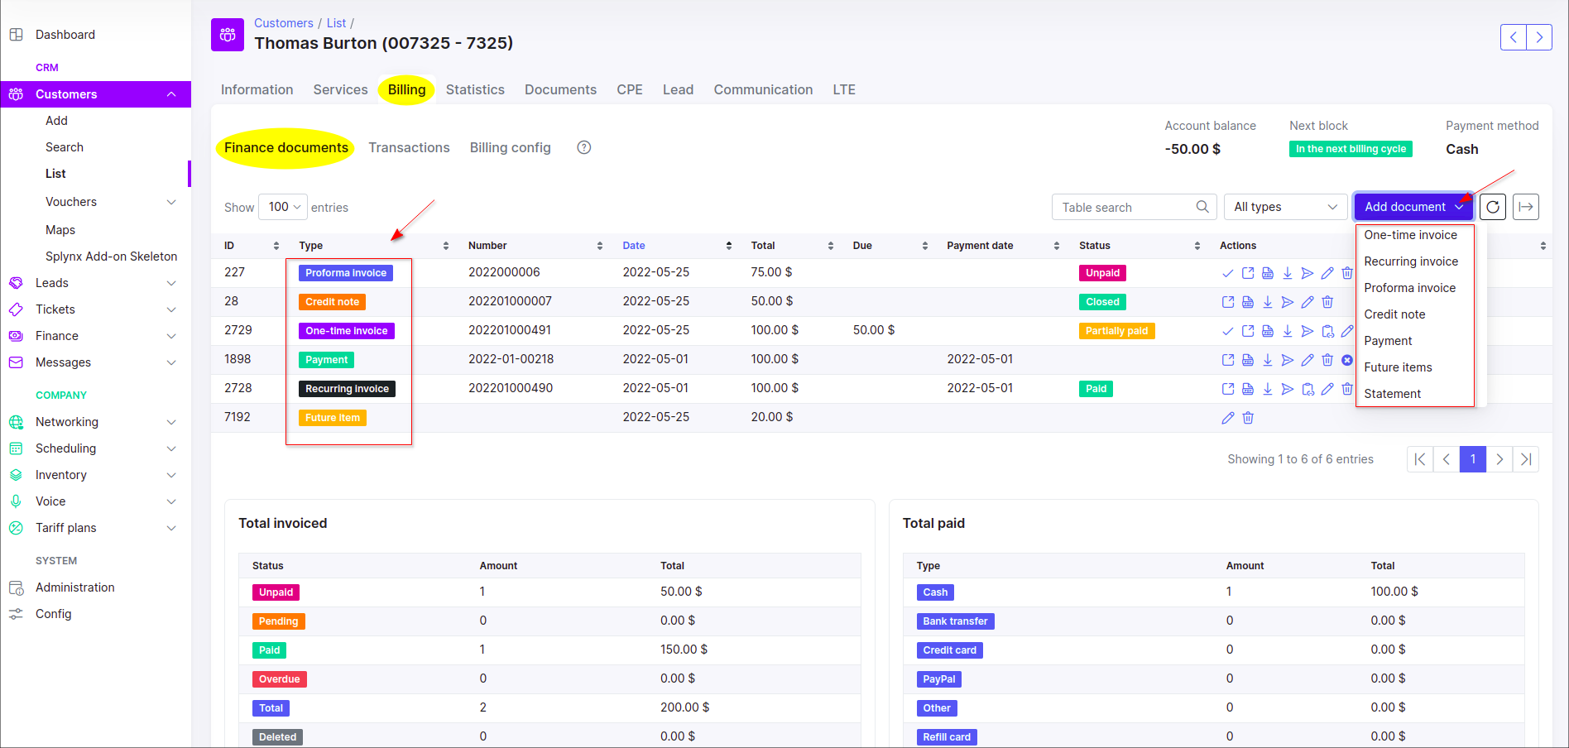
Task: Open the Services tab
Action: pyautogui.click(x=340, y=89)
